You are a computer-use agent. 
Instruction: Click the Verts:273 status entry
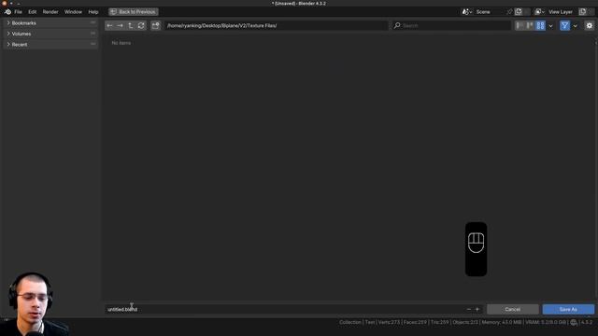(389, 322)
